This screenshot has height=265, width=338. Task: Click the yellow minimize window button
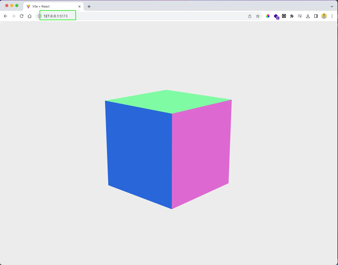[x=12, y=6]
